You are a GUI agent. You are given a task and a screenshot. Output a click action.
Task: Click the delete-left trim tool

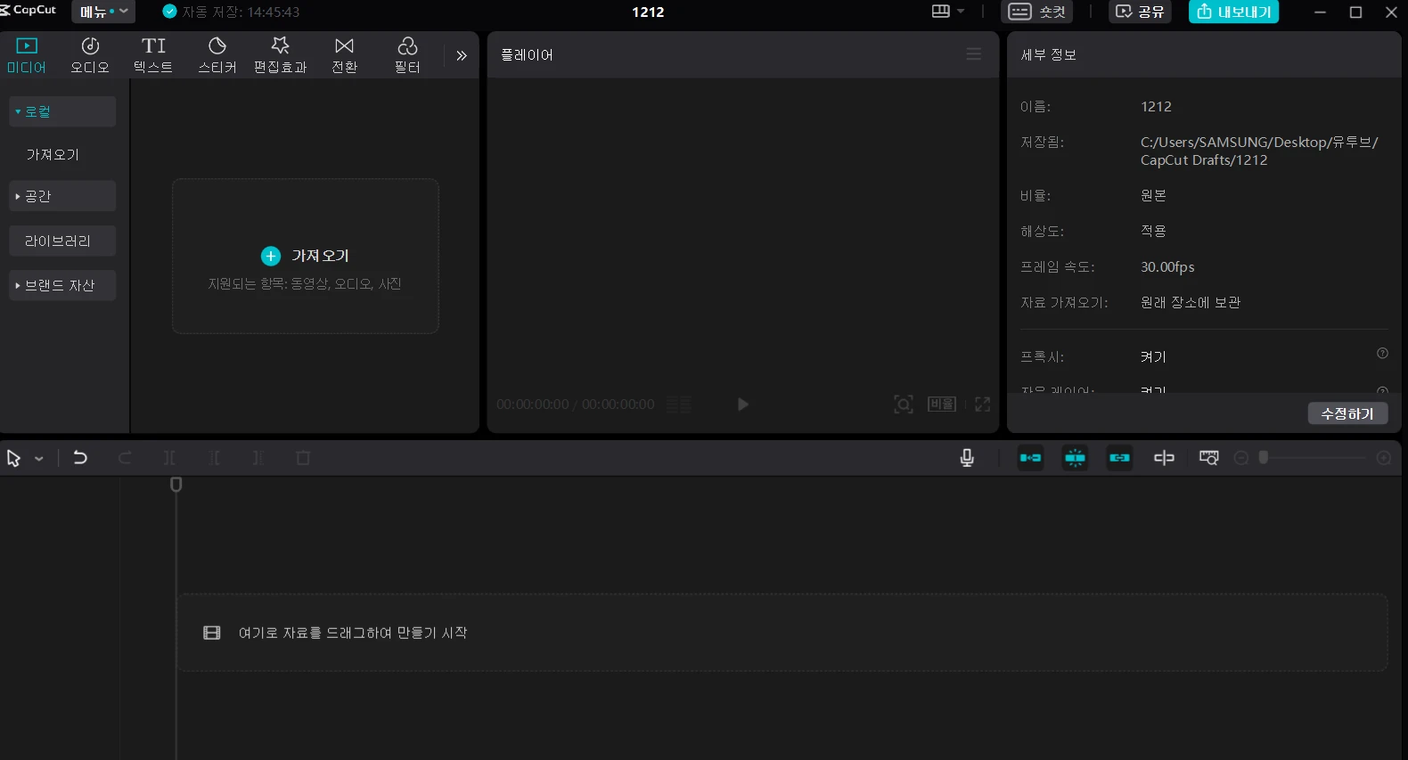214,458
